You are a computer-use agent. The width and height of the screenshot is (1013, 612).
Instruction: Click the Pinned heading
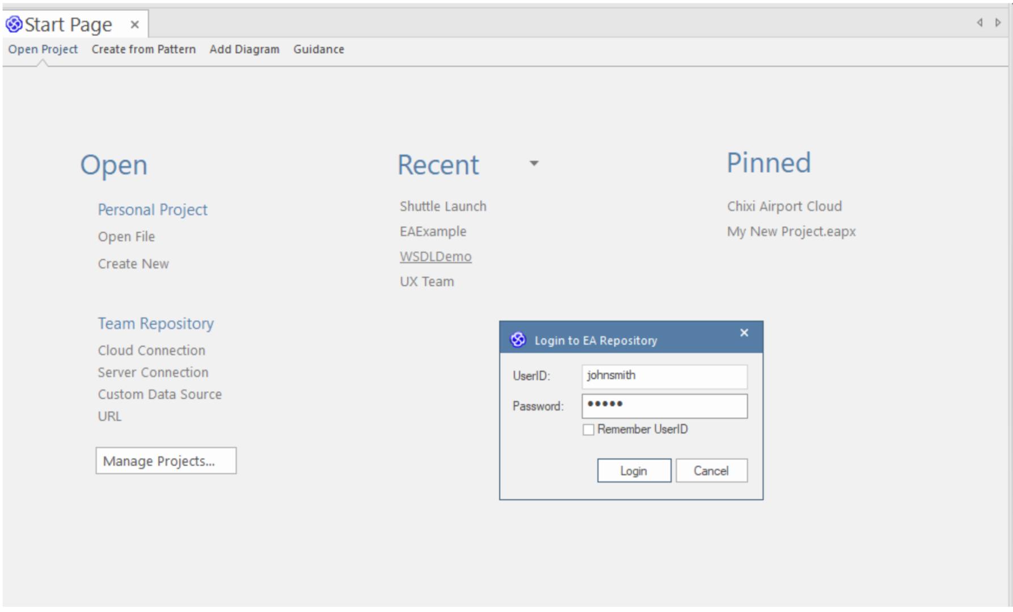[769, 163]
